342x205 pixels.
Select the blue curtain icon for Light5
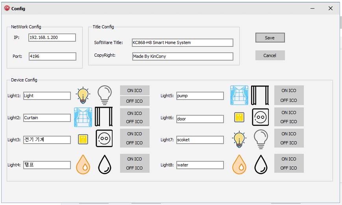(239, 95)
